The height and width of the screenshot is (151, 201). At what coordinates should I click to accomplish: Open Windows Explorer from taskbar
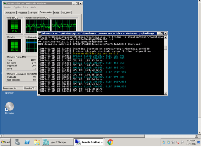click(x=37, y=142)
